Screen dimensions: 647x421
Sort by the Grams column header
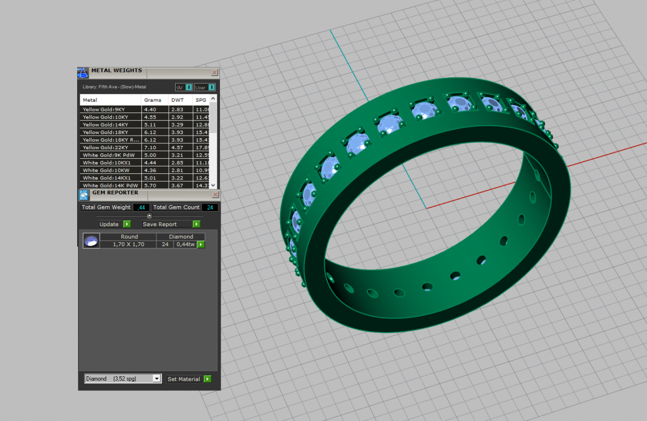pyautogui.click(x=153, y=100)
